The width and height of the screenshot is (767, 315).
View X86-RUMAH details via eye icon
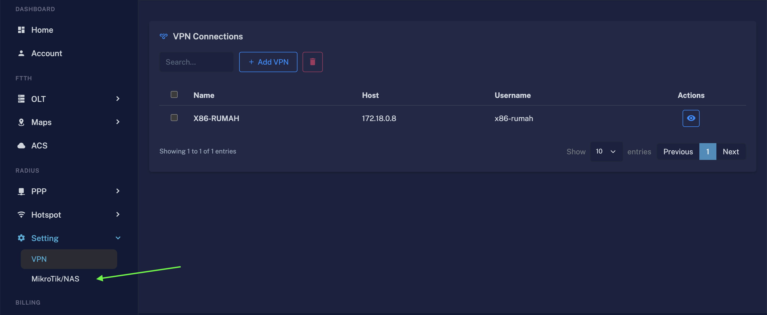691,118
